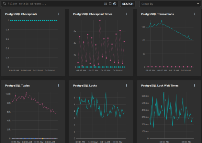Image resolution: width=202 pixels, height=143 pixels.
Task: Click first cyan dot in Checkpoints chart
Action: (11, 20)
